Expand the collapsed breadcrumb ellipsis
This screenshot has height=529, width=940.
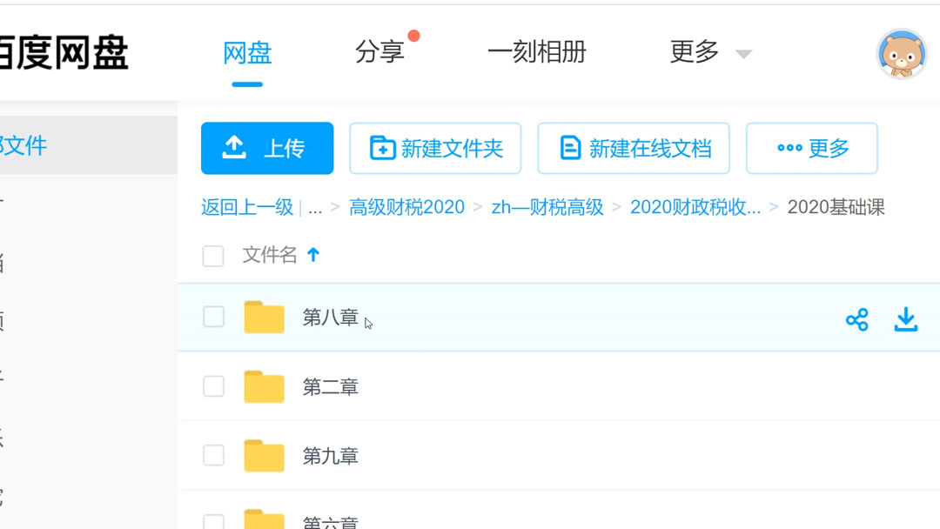pos(315,207)
